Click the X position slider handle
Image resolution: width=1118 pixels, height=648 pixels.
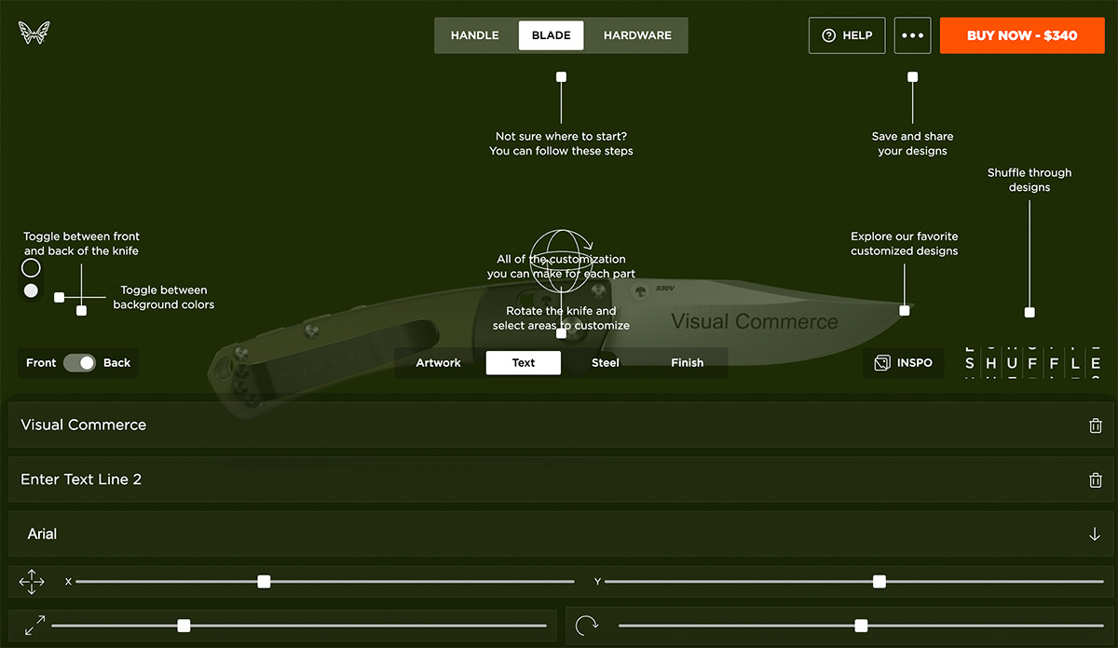click(264, 582)
